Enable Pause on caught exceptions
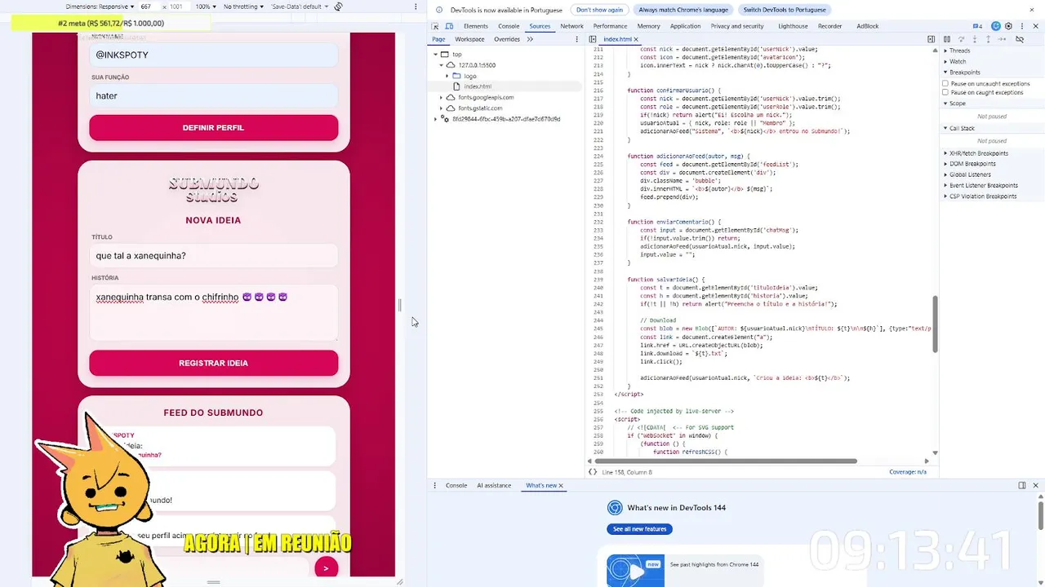 pos(945,92)
